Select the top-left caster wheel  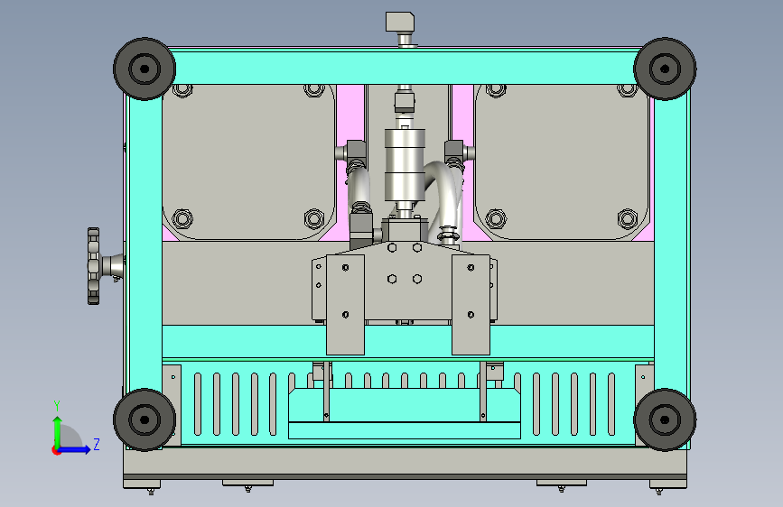point(144,69)
